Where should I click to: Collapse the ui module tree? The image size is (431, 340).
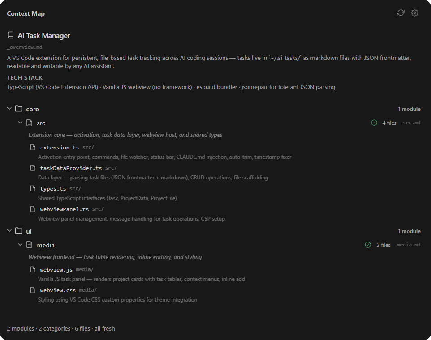click(x=9, y=231)
